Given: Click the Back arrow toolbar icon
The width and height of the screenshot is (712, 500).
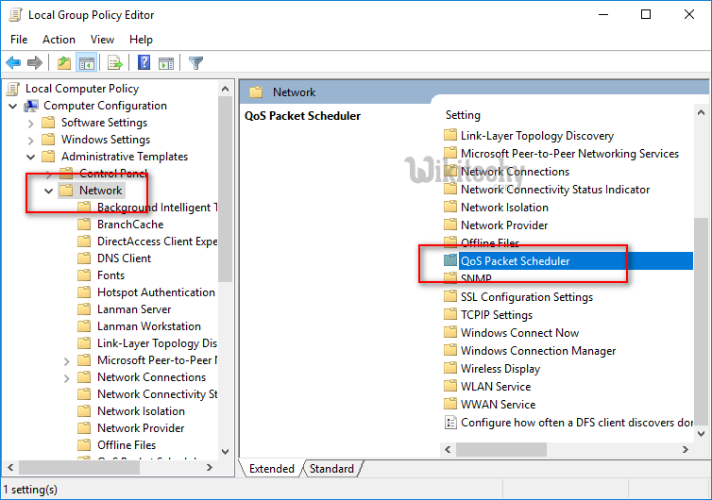Looking at the screenshot, I should pos(13,63).
